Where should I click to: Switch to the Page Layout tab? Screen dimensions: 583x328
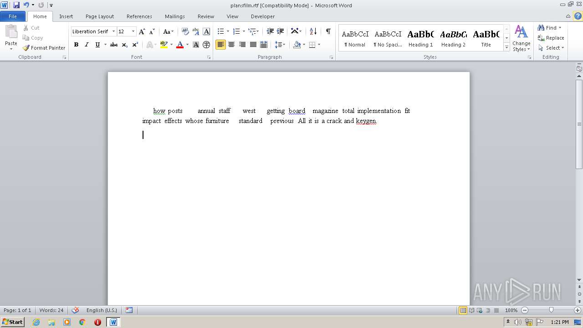tap(100, 16)
